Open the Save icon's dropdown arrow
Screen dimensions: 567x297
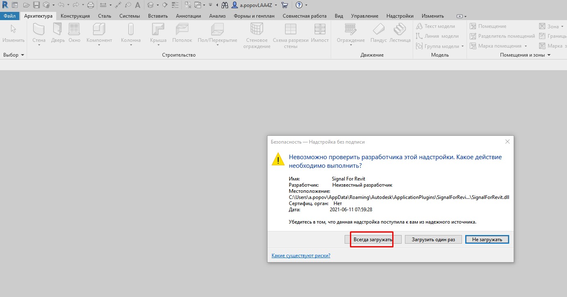[53, 5]
